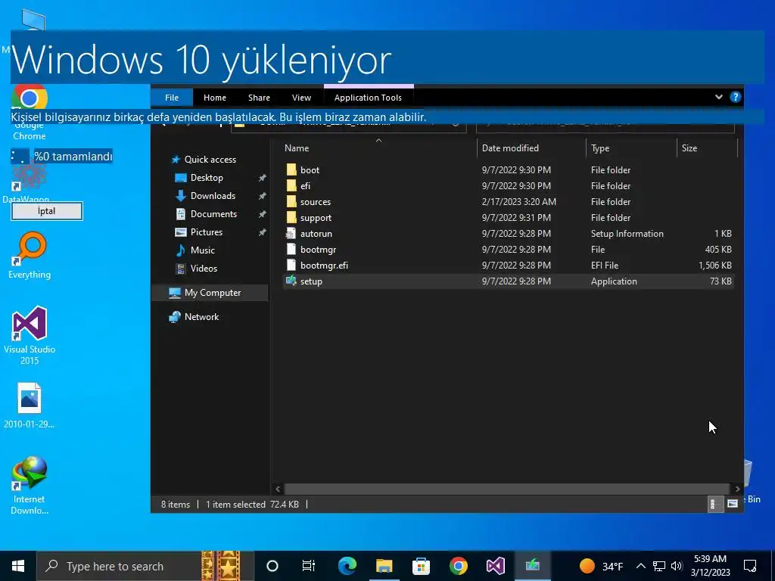Image resolution: width=775 pixels, height=581 pixels.
Task: Select the efi folder icon
Action: point(291,186)
